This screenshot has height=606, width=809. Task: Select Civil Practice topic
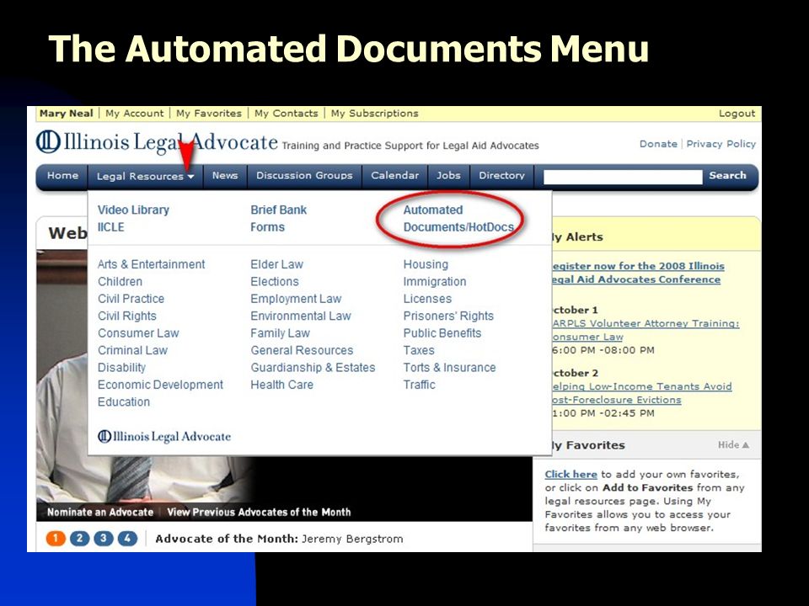point(131,299)
